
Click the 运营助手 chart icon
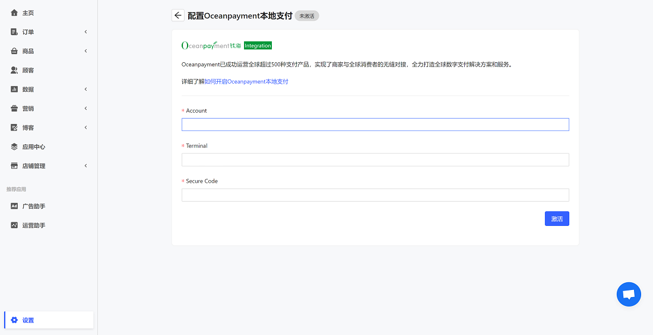(x=14, y=225)
